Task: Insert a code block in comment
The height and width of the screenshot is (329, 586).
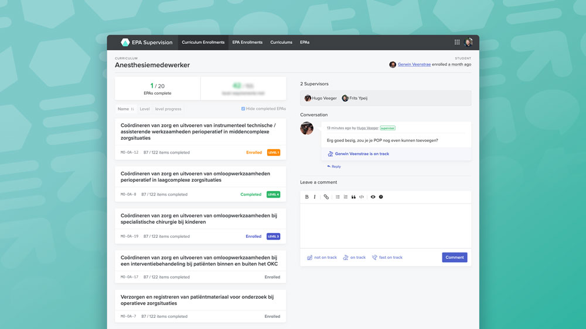Action: tap(362, 197)
